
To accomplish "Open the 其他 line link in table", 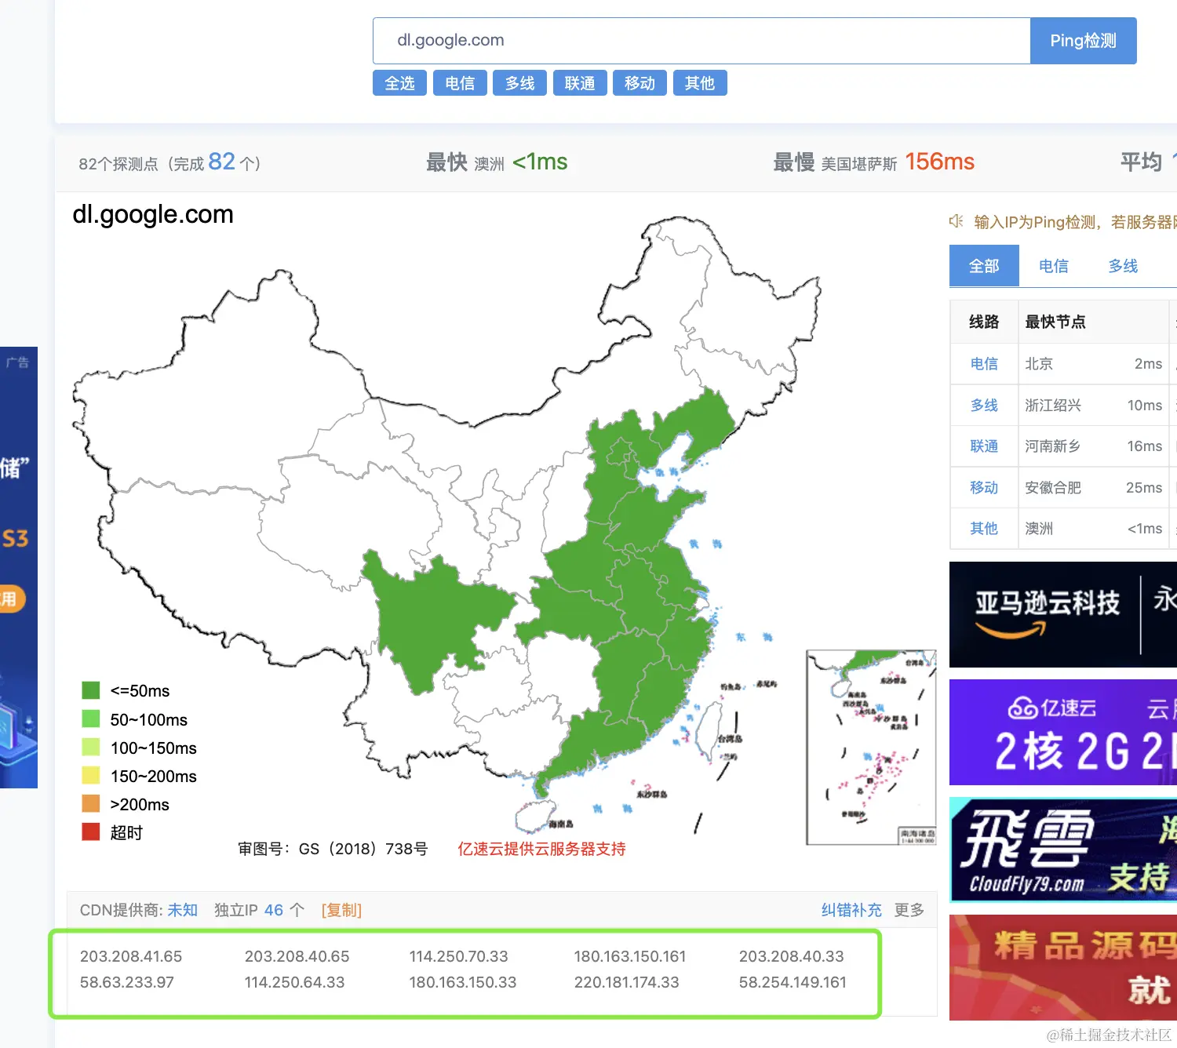I will [x=984, y=529].
